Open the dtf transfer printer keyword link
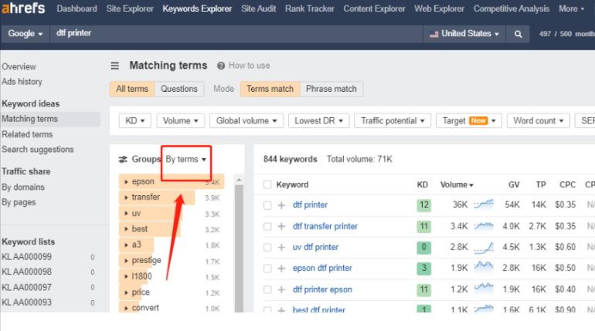Screen dimensions: 595x331 (x=325, y=226)
